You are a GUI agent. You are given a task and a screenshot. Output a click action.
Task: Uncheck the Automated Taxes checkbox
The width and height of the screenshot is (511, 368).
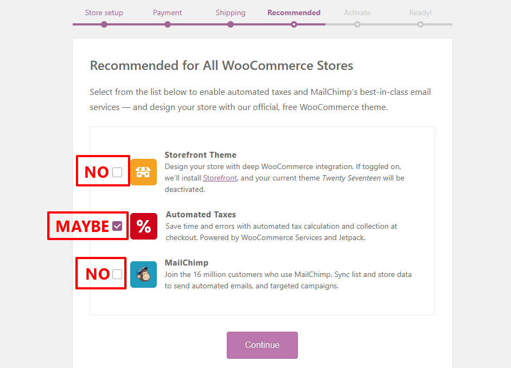pos(117,226)
